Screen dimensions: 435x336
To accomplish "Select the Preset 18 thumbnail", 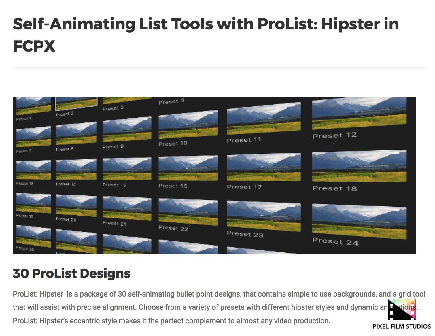I will coord(359,166).
